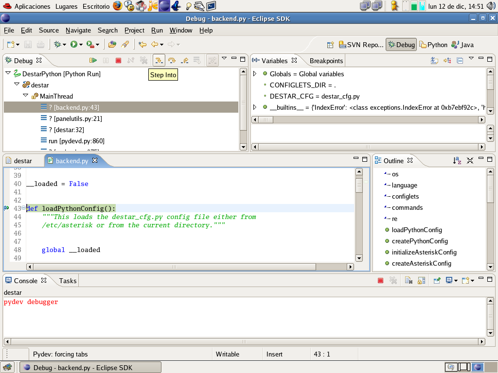This screenshot has width=498, height=373.
Task: Click Collapse All in Variables view
Action: point(460,60)
